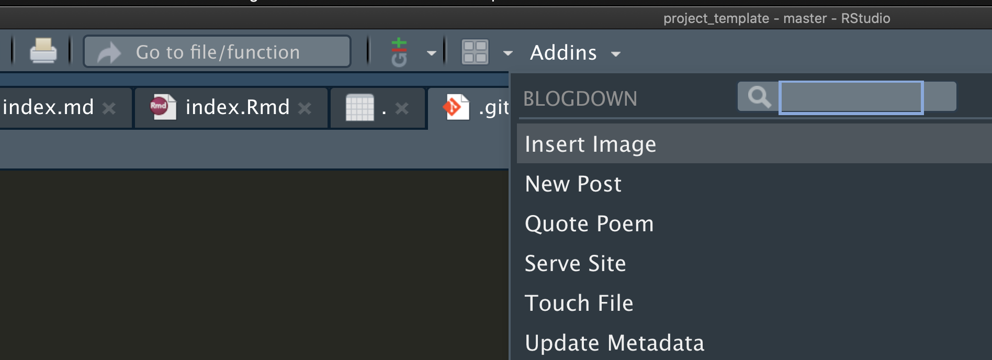The image size is (992, 360).
Task: Click the print document icon
Action: coord(43,51)
